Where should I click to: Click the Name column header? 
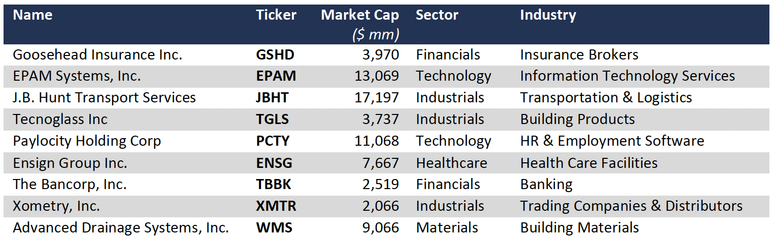click(32, 15)
